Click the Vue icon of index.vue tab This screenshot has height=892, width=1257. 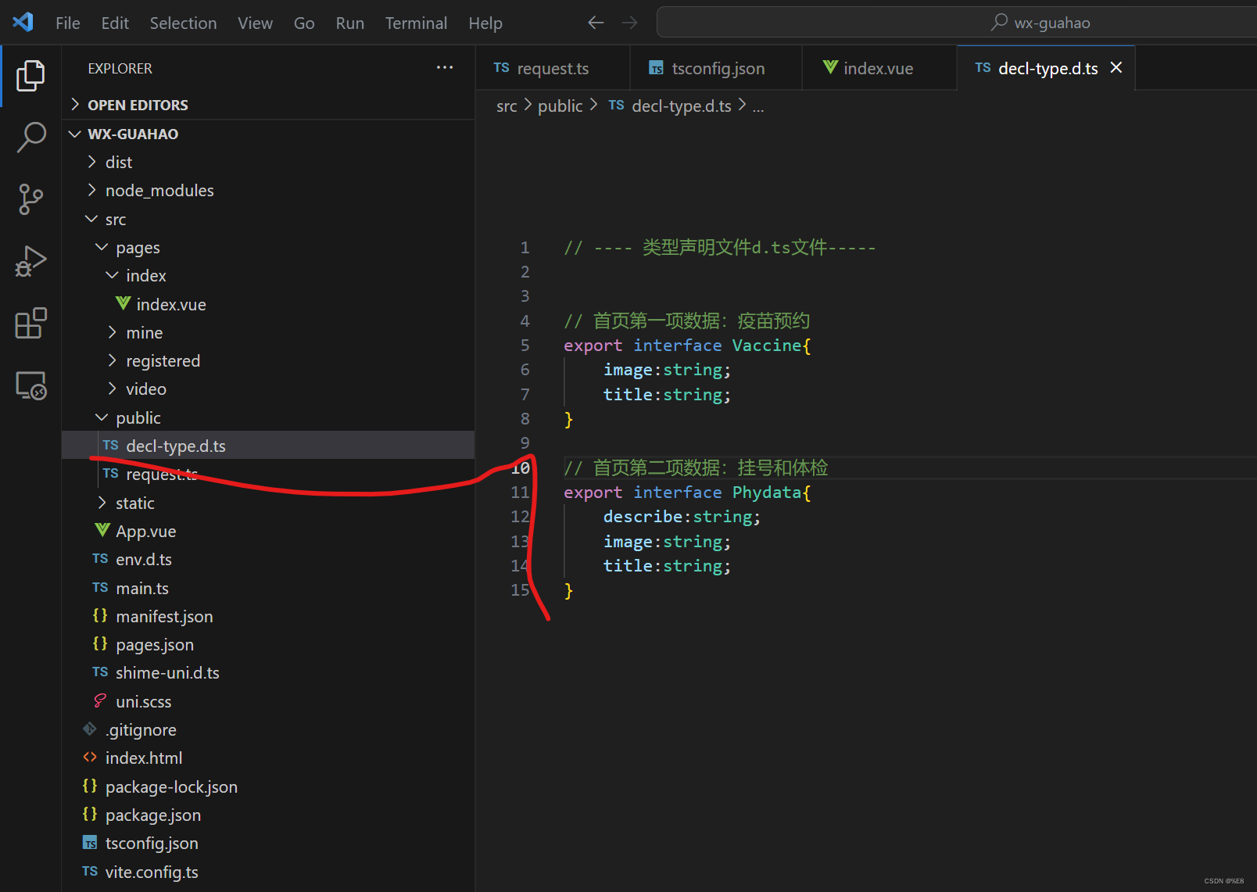[x=830, y=67]
